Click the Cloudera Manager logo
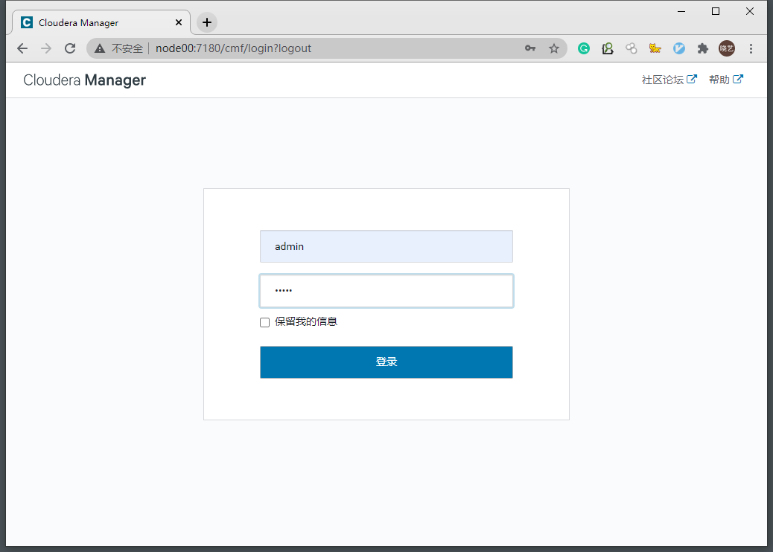Image resolution: width=773 pixels, height=552 pixels. pos(84,80)
